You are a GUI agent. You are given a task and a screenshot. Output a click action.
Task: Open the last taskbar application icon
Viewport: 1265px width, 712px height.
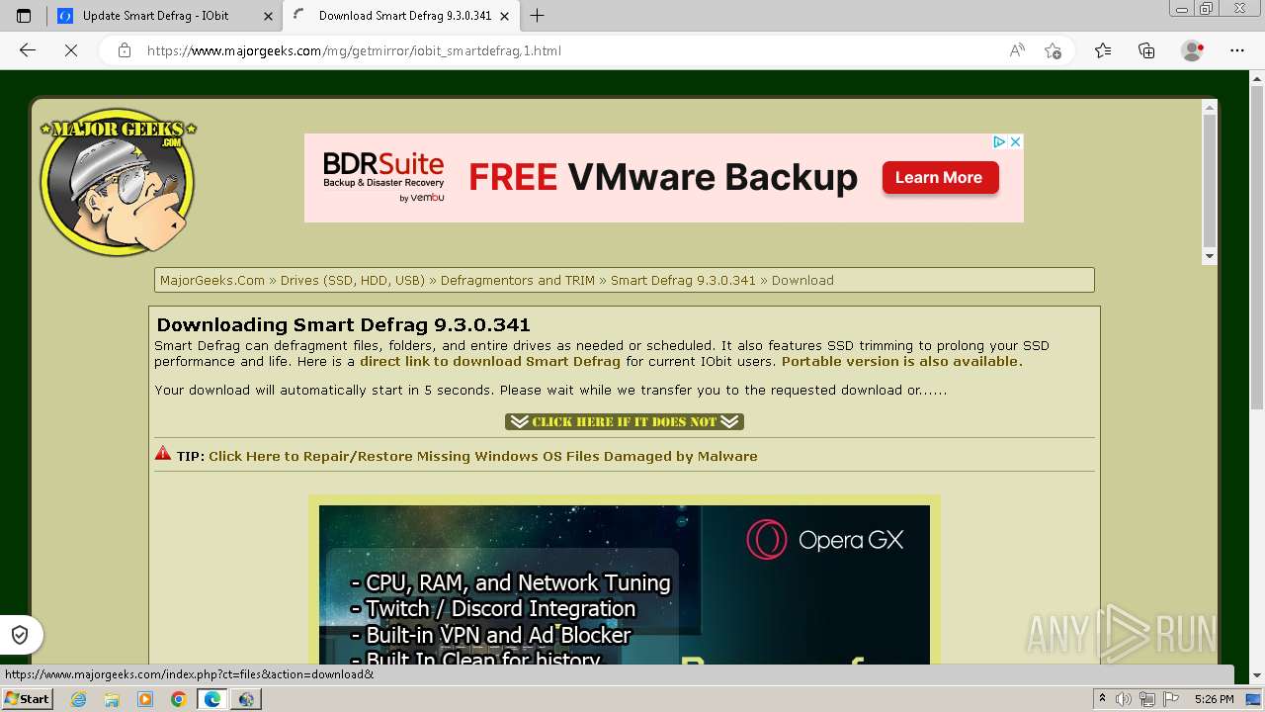245,699
